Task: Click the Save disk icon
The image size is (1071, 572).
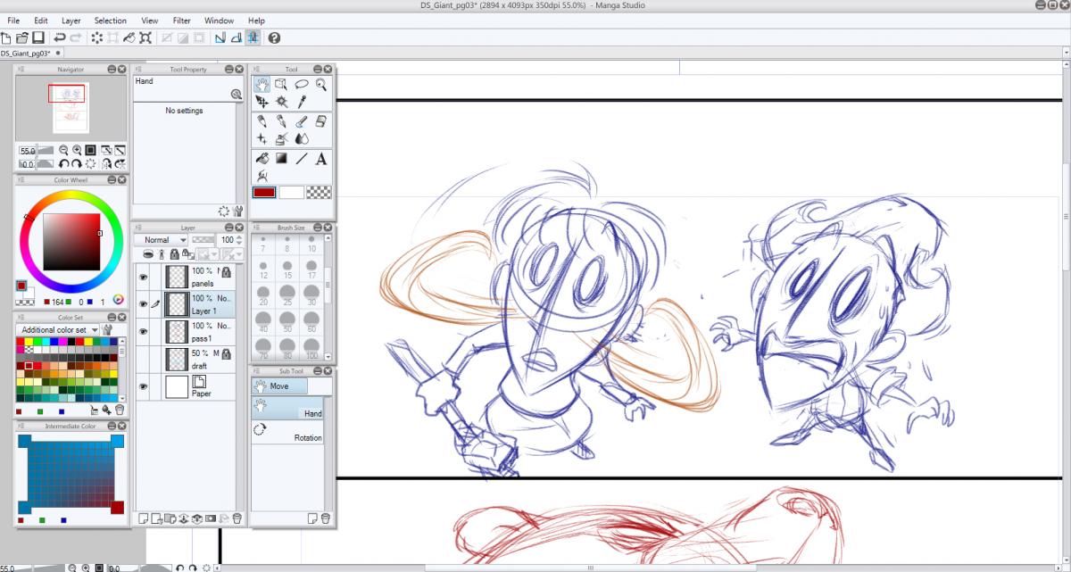Action: [x=38, y=37]
